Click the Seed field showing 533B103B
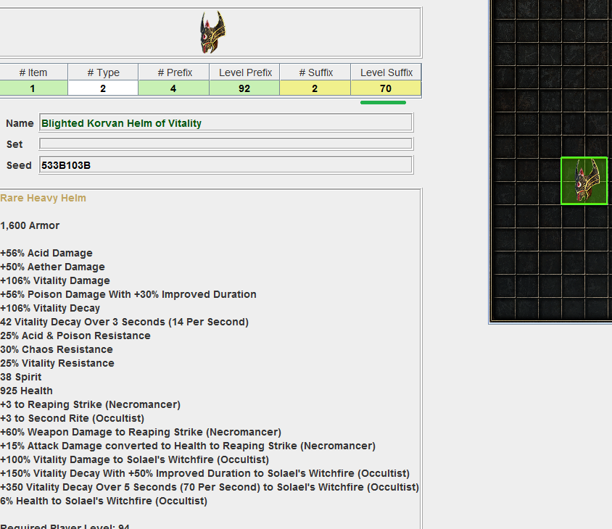Viewport: 612px width, 529px height. pos(226,165)
